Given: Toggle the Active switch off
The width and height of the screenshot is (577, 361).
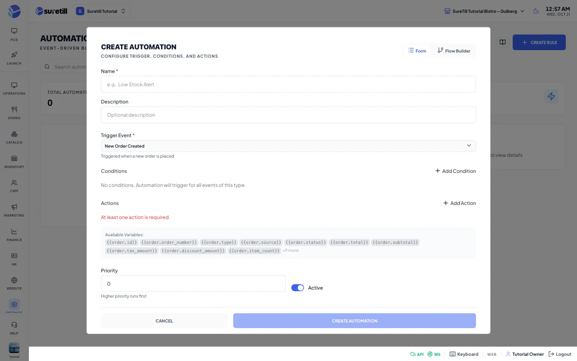Looking at the screenshot, I should click(x=297, y=288).
